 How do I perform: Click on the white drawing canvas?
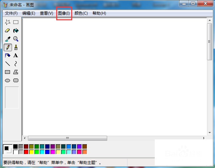click(x=115, y=77)
